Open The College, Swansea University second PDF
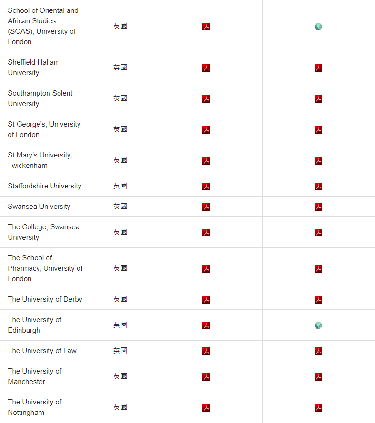 318,233
